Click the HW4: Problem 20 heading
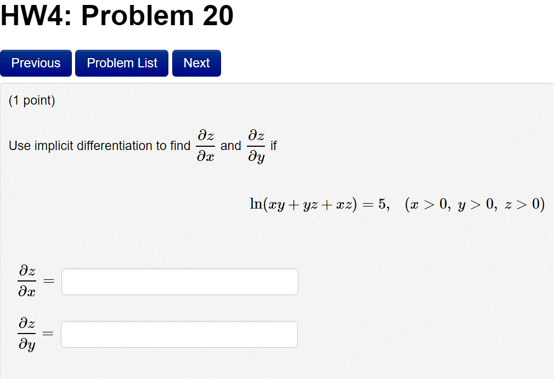Viewport: 554px width, 379px height. pyautogui.click(x=116, y=15)
